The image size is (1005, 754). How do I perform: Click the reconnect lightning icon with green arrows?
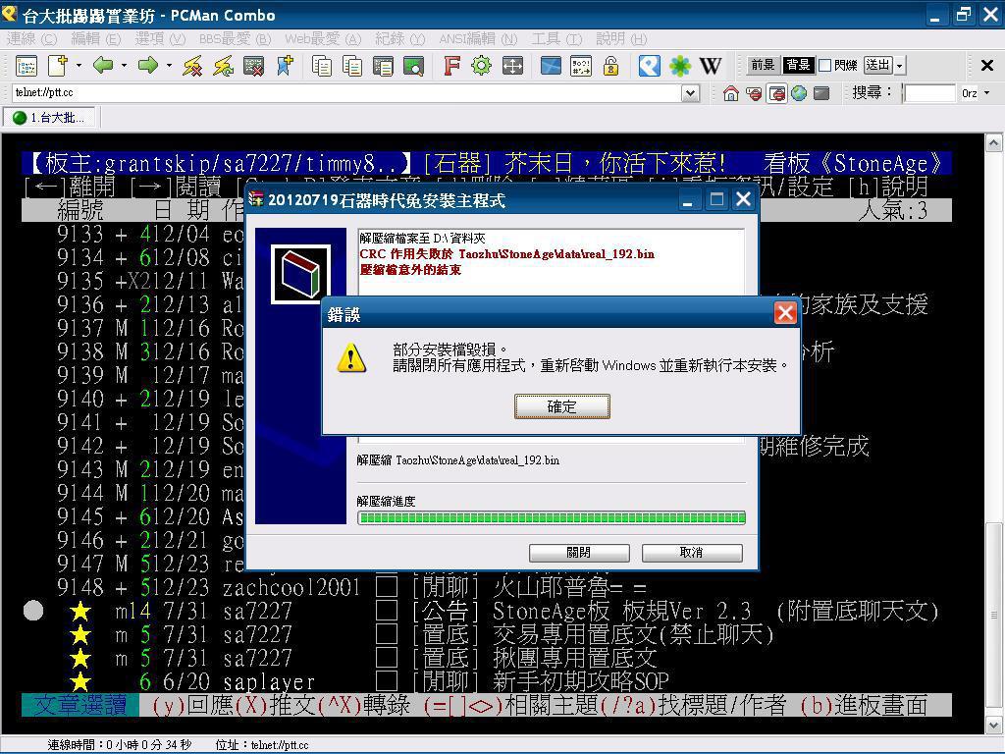223,66
